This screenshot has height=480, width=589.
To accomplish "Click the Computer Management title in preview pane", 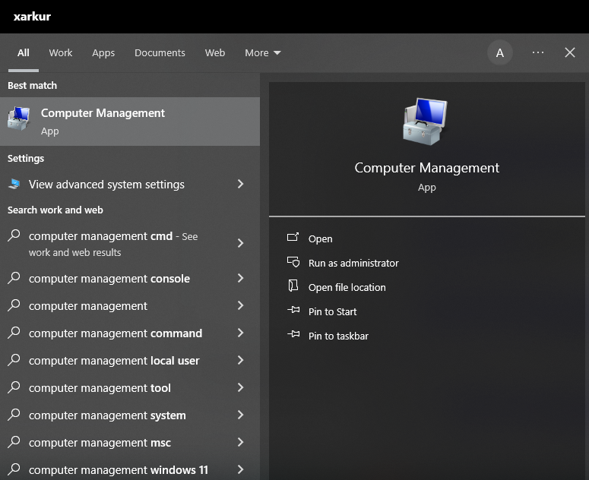I will [x=426, y=168].
